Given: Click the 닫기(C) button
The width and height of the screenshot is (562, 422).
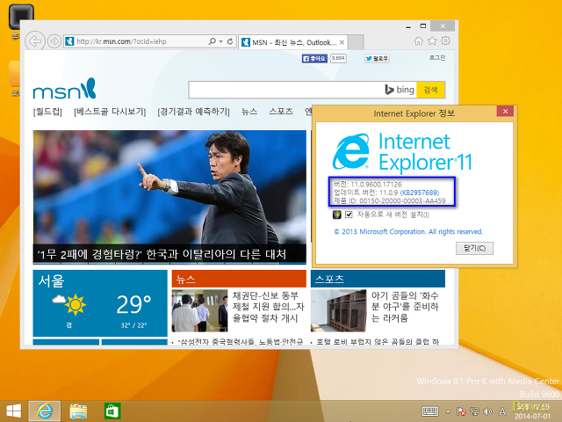Looking at the screenshot, I should pos(474,248).
